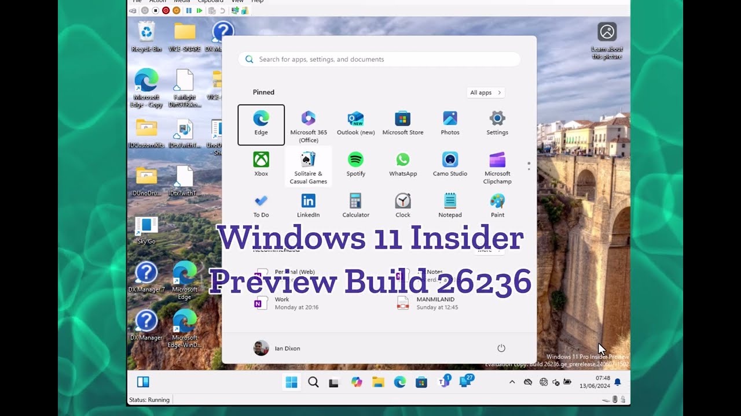Click Learn about this picture icon
The image size is (741, 416).
607,40
